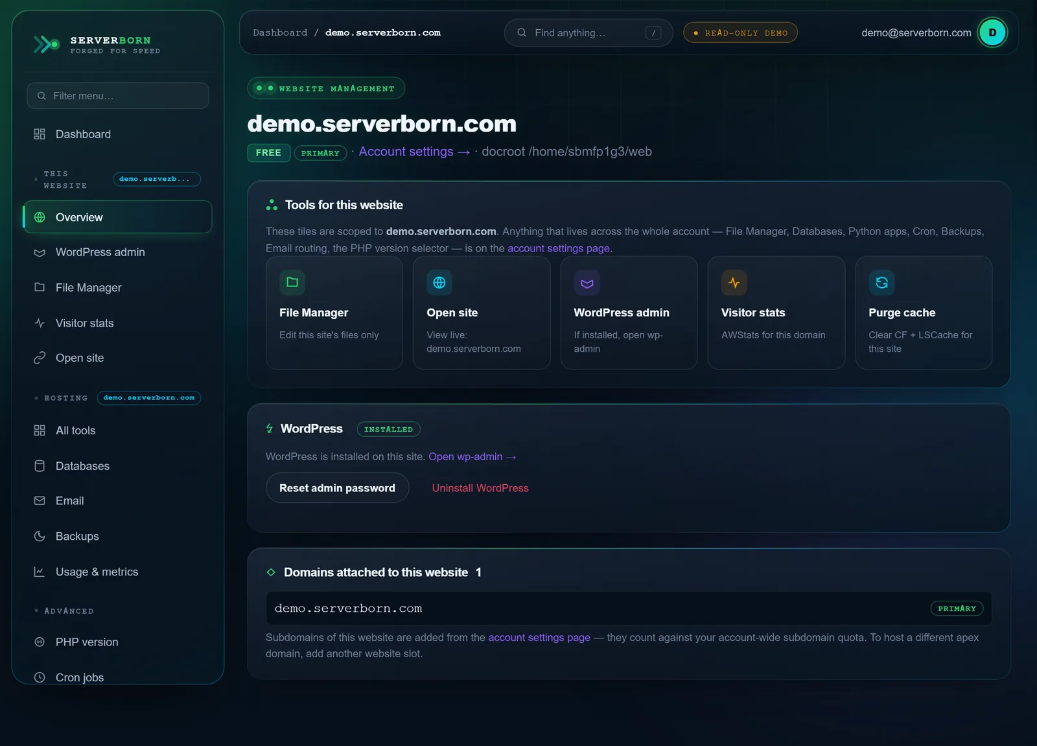
Task: Open Cron jobs in sidebar
Action: tap(118, 677)
